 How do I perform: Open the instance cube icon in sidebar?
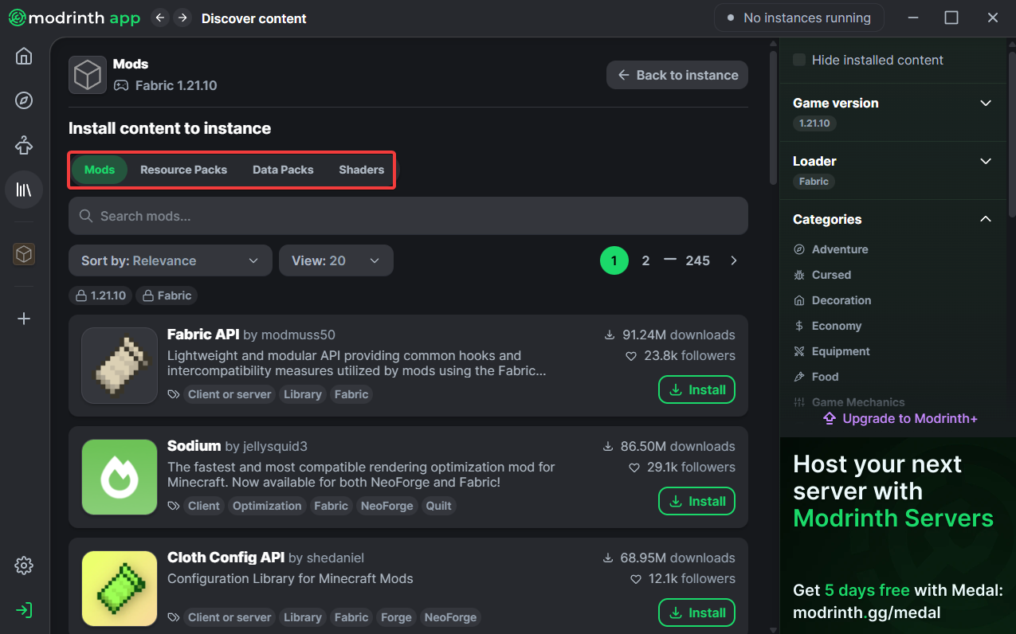(24, 254)
